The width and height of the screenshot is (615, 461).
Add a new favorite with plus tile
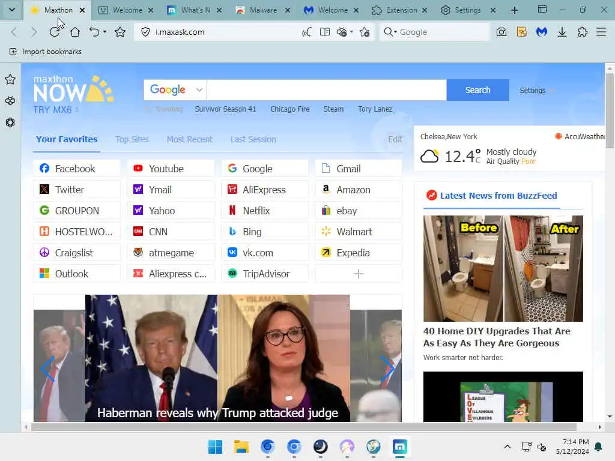coord(359,274)
